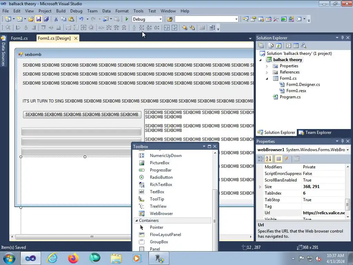Maximize the floating Toolbox window
353x265 pixels.
point(209,146)
